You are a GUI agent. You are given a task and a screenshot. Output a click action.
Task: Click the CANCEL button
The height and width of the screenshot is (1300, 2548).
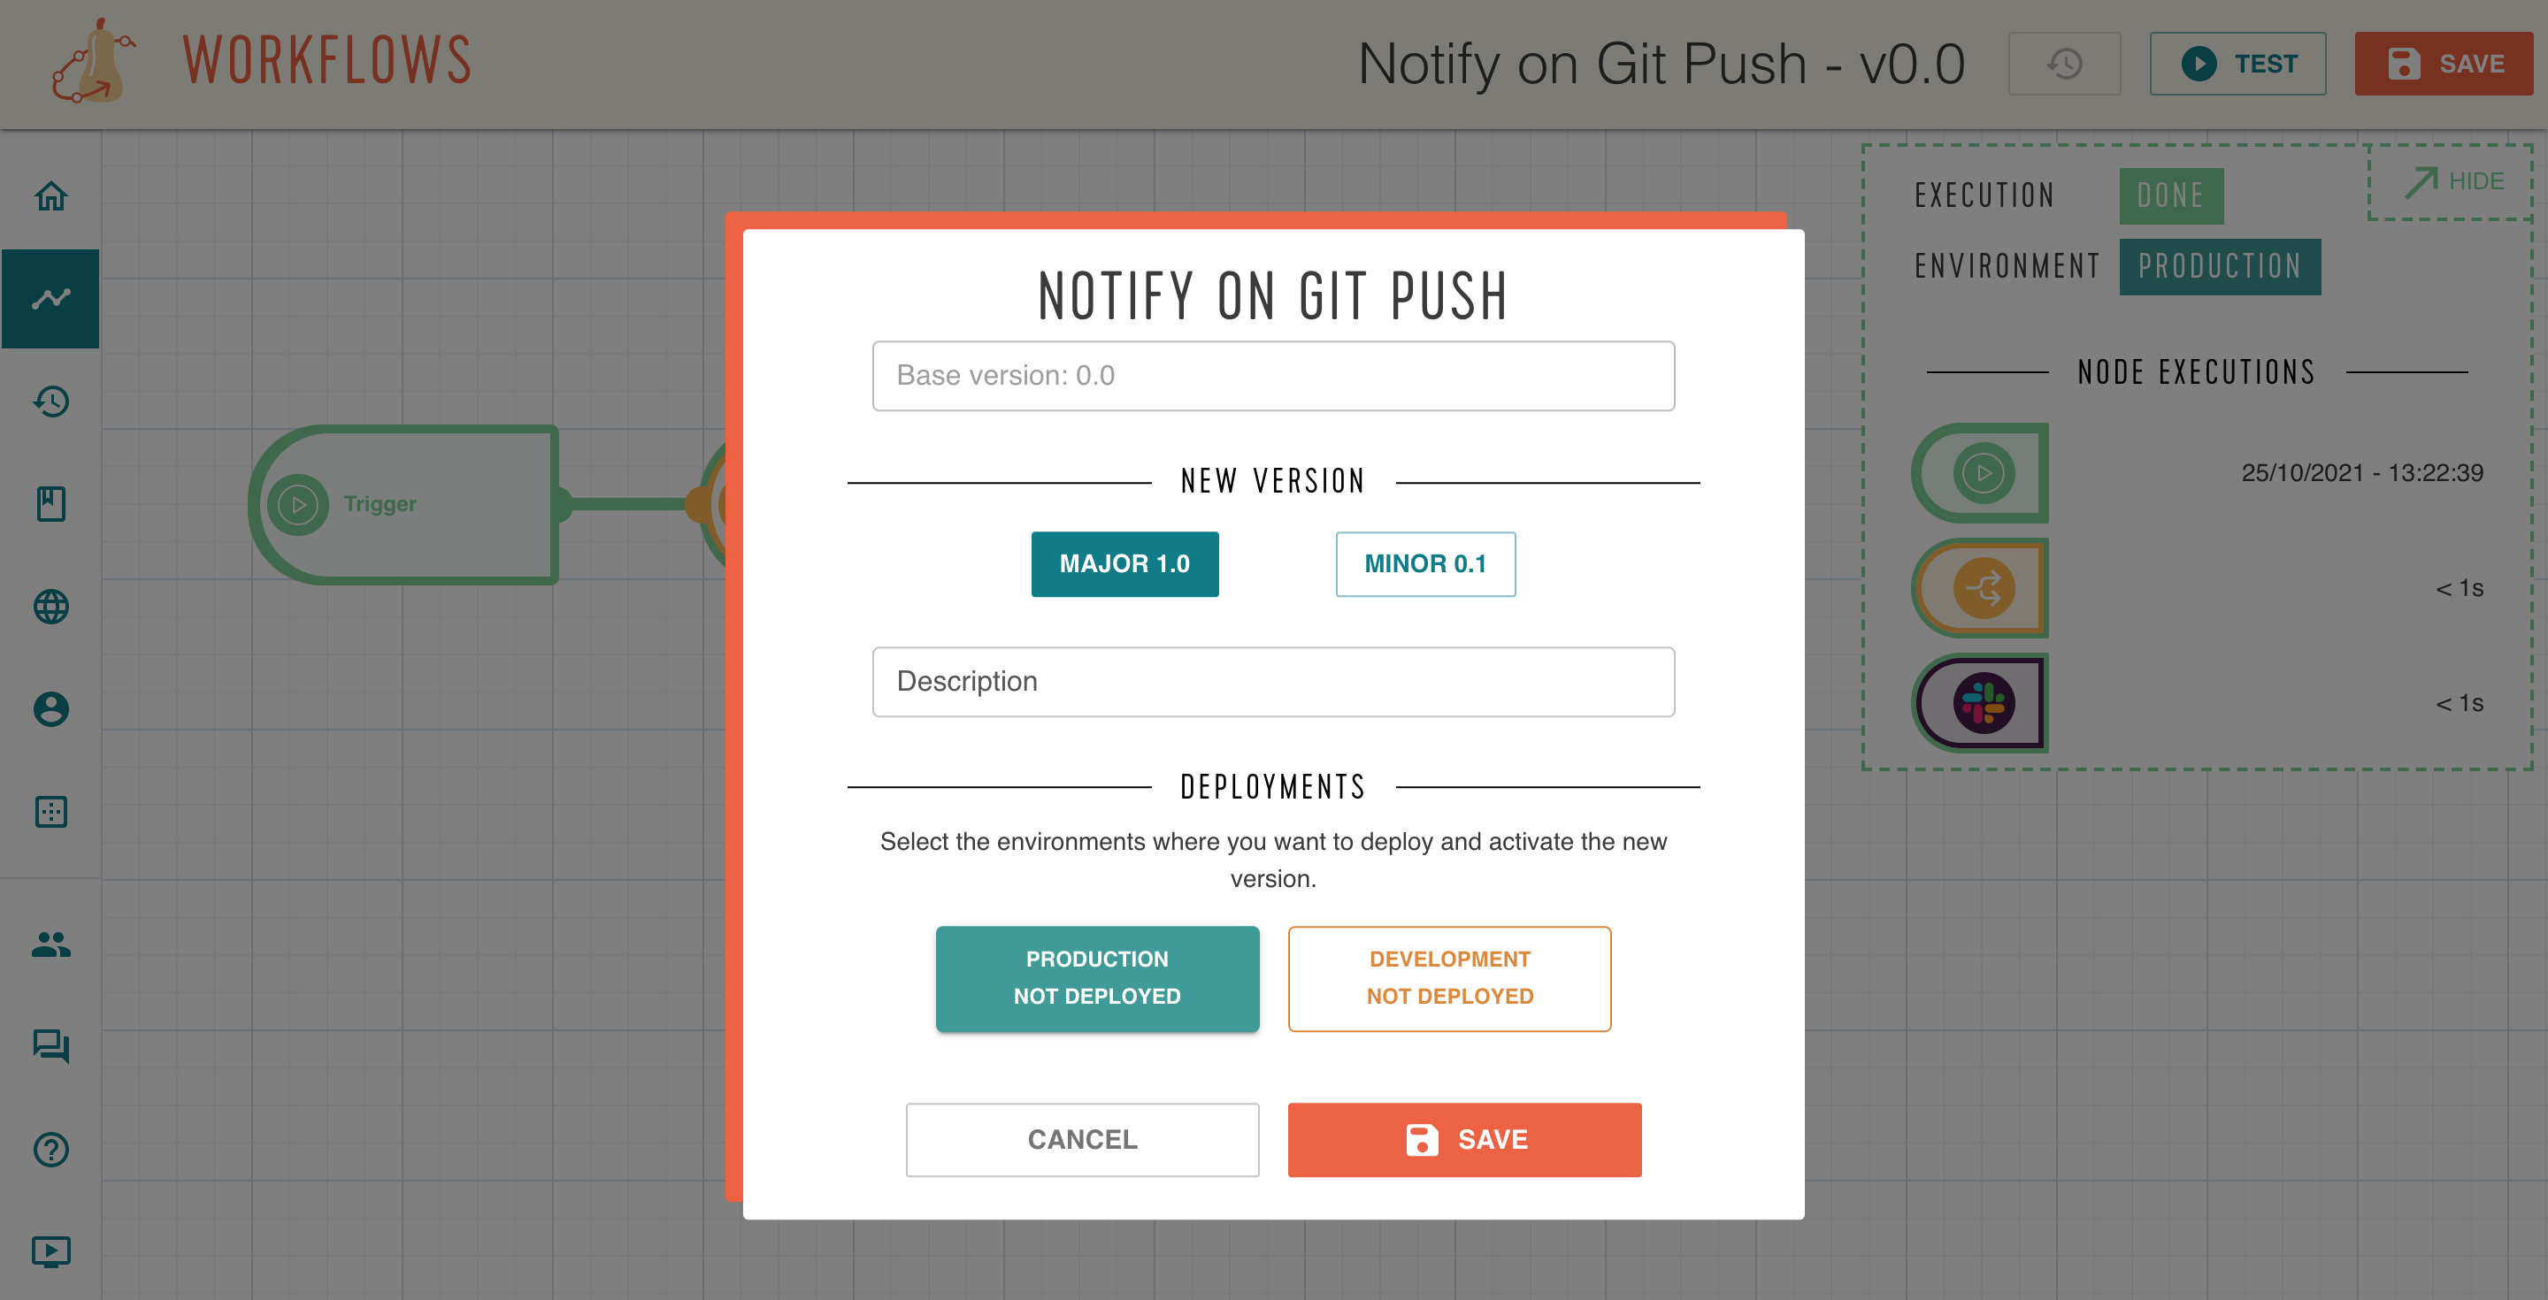[x=1083, y=1139]
